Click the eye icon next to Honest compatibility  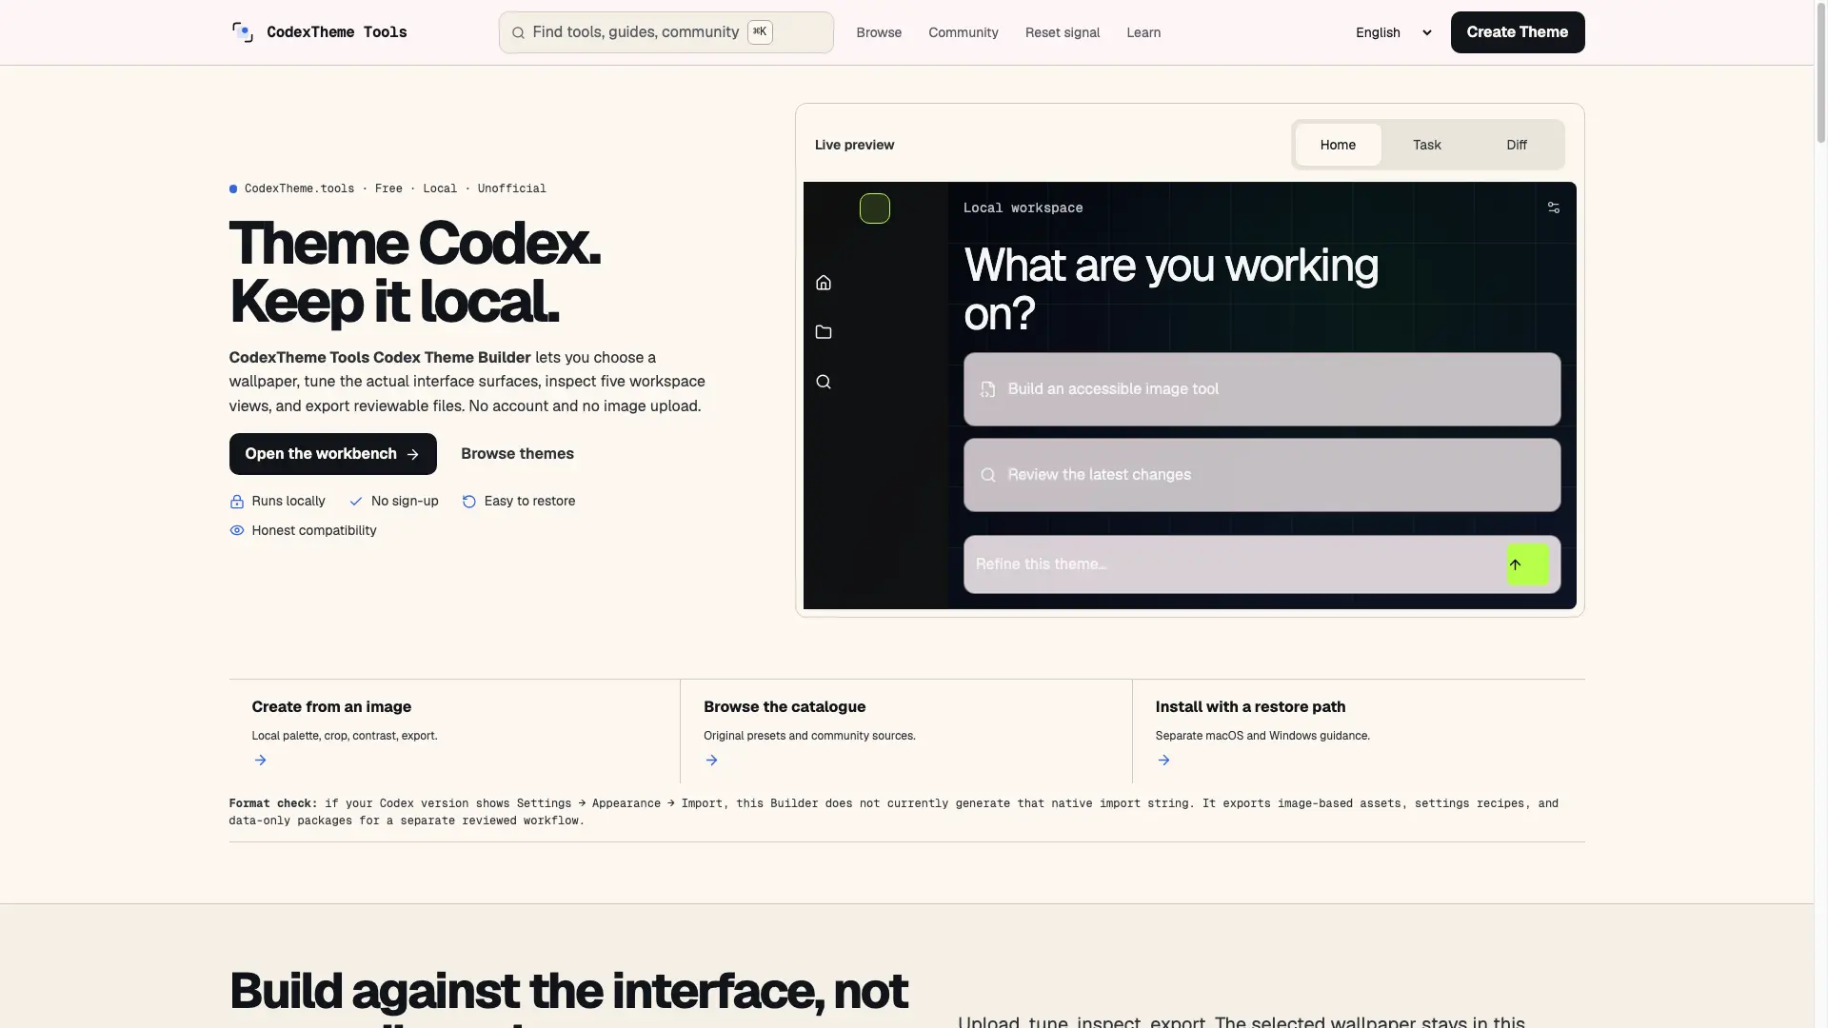[x=237, y=531]
